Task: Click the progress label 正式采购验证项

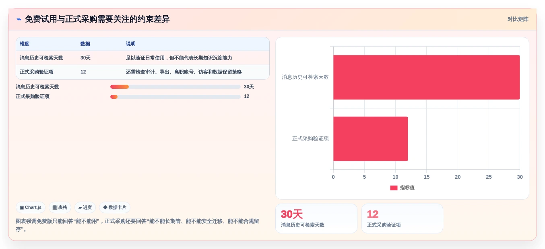Action: pos(33,96)
